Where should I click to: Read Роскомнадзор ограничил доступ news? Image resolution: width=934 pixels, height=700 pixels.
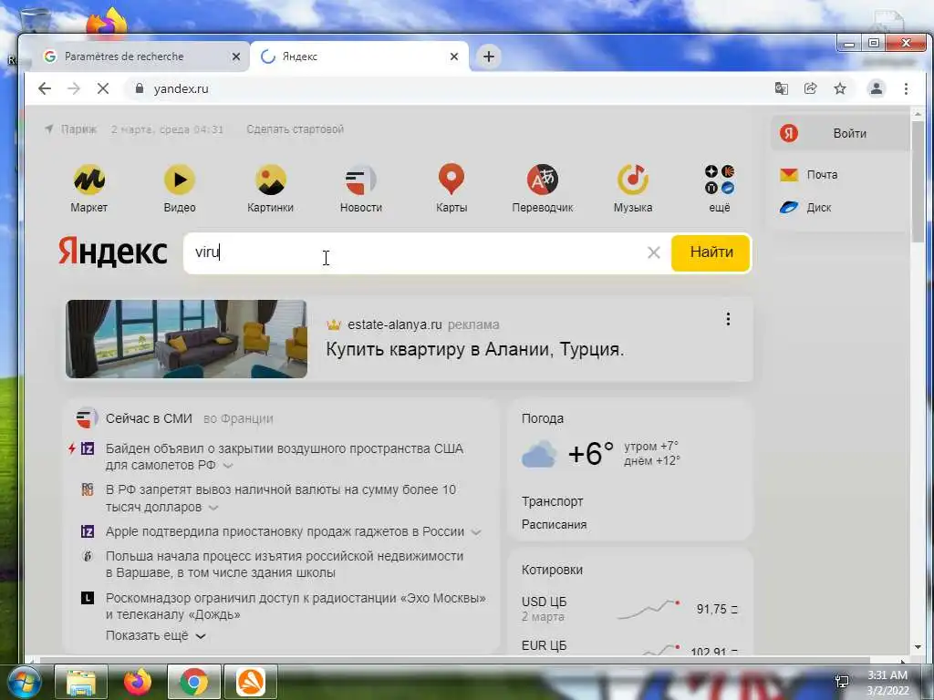point(296,606)
